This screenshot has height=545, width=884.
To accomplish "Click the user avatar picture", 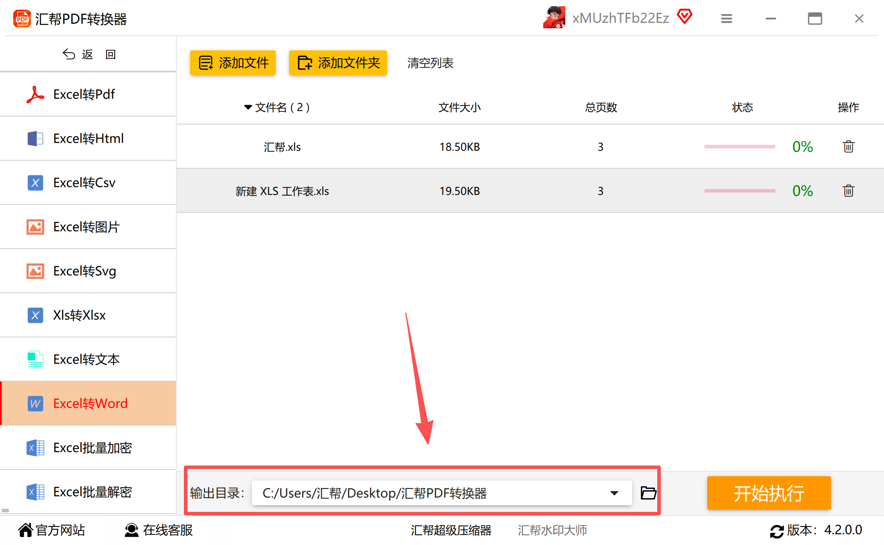I will (554, 18).
